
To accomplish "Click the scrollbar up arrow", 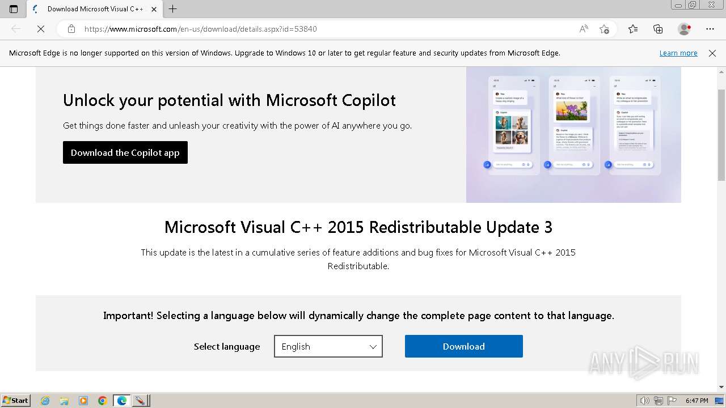I will click(x=721, y=72).
